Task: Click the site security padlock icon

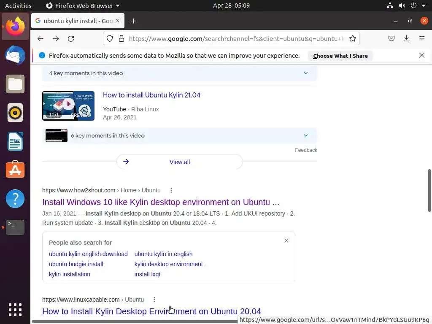Action: pyautogui.click(x=121, y=38)
